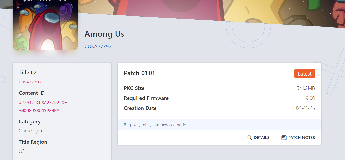Screen dimensions: 345x160
Task: Click the PKG Size value 541.2MB
Action: click(x=306, y=88)
